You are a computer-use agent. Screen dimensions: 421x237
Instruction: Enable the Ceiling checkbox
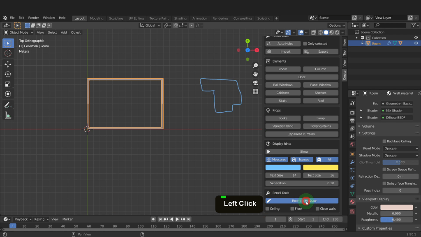(268, 209)
